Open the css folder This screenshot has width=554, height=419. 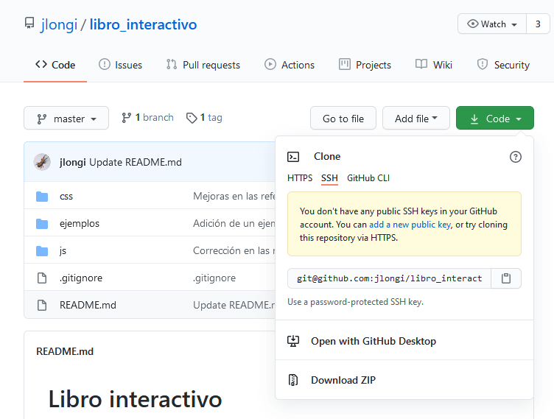(66, 197)
